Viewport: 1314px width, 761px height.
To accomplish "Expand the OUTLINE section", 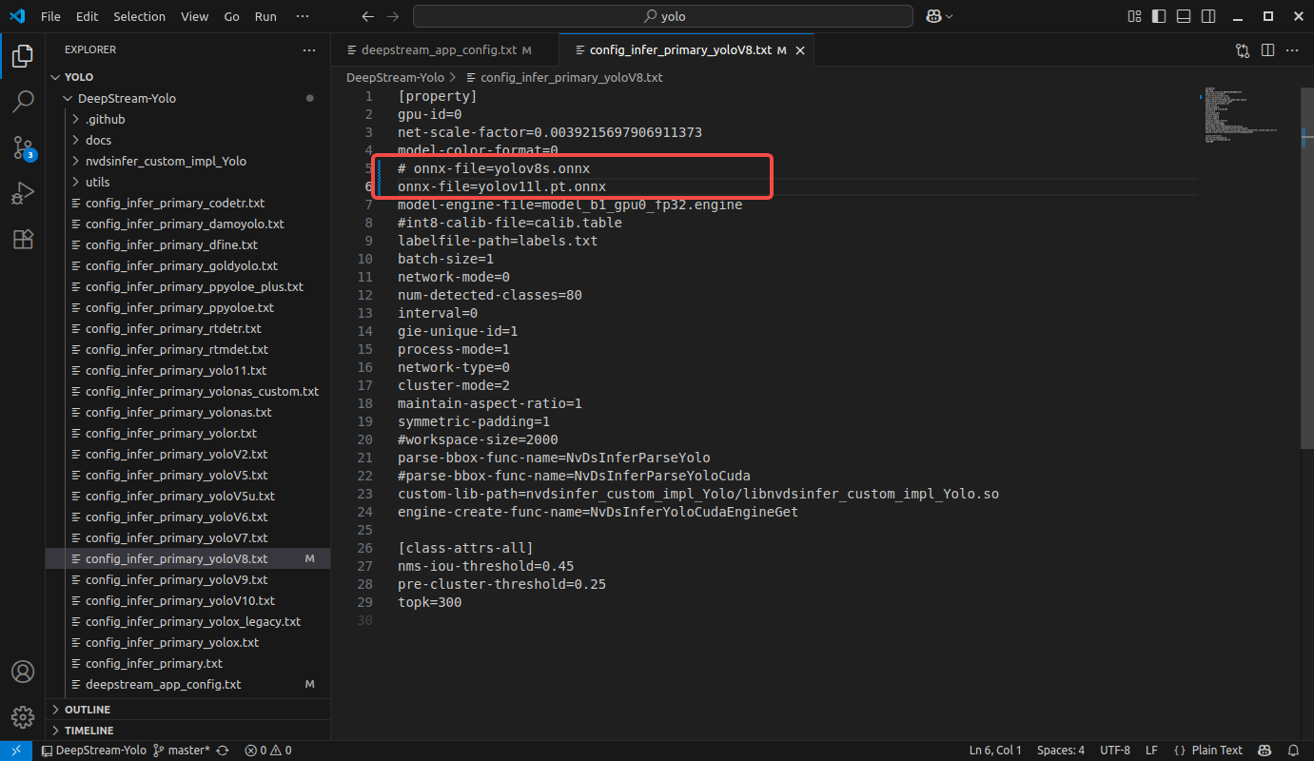I will (187, 710).
